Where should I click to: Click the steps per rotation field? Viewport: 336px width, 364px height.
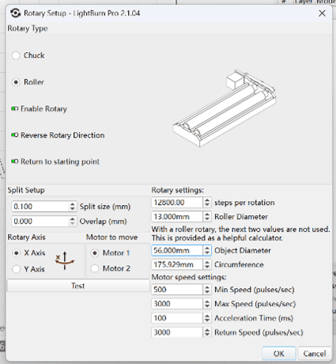coord(177,203)
